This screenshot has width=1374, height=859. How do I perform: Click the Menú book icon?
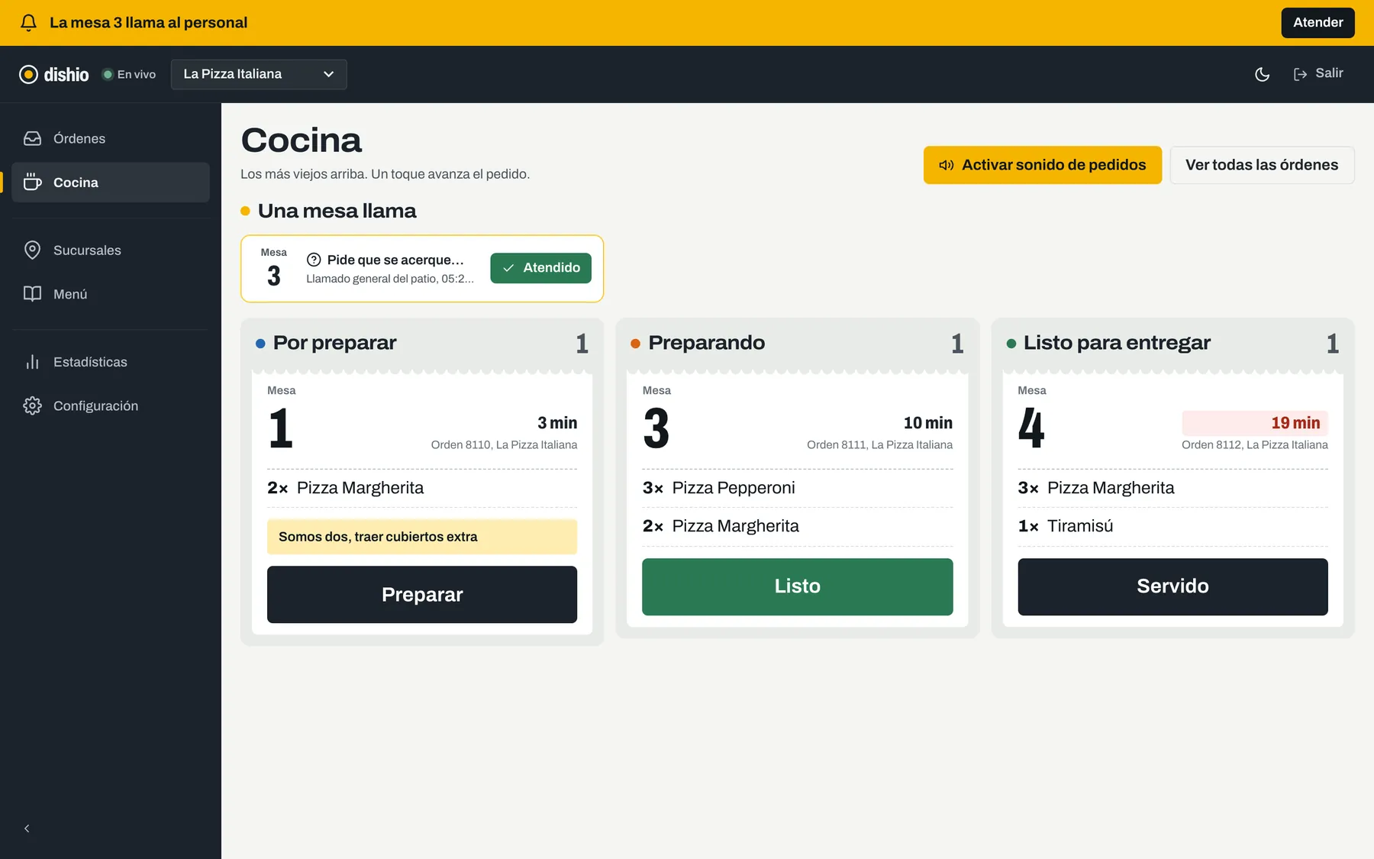click(32, 294)
